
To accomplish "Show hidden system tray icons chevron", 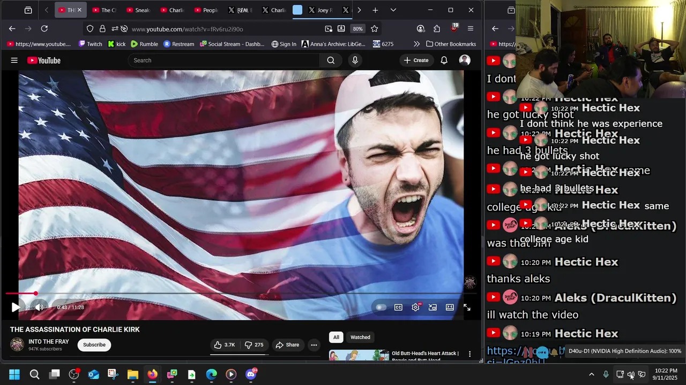I will 591,374.
